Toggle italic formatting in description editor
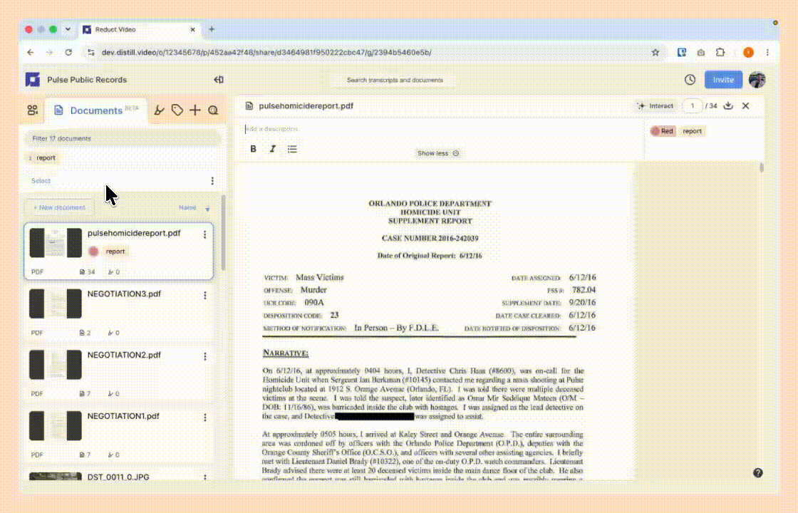Image resolution: width=798 pixels, height=513 pixels. point(272,149)
